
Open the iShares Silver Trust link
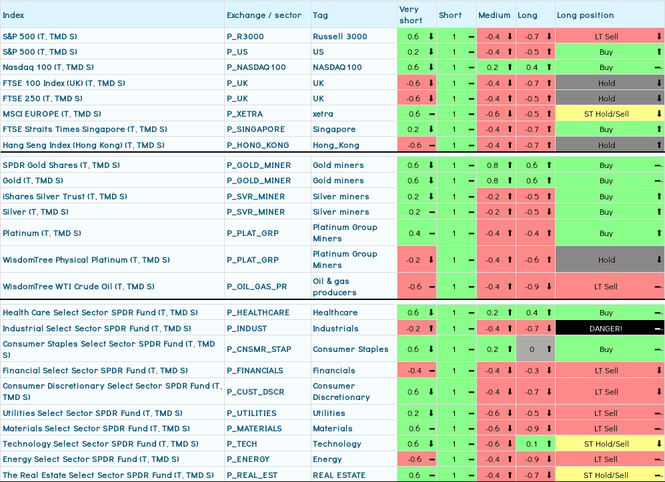pos(65,196)
